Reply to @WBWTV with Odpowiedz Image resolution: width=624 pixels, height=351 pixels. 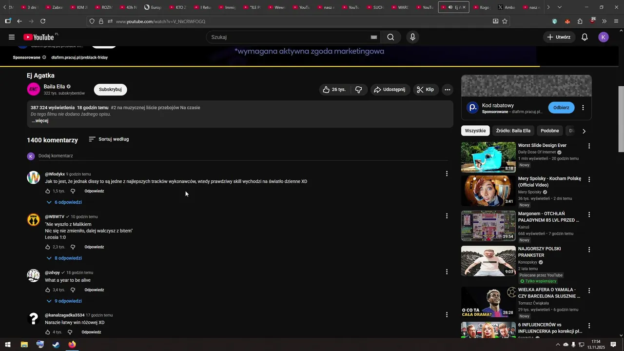tap(94, 247)
